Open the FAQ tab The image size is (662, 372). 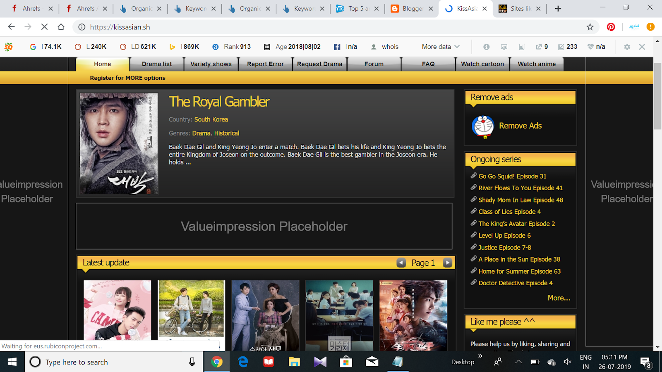coord(428,64)
